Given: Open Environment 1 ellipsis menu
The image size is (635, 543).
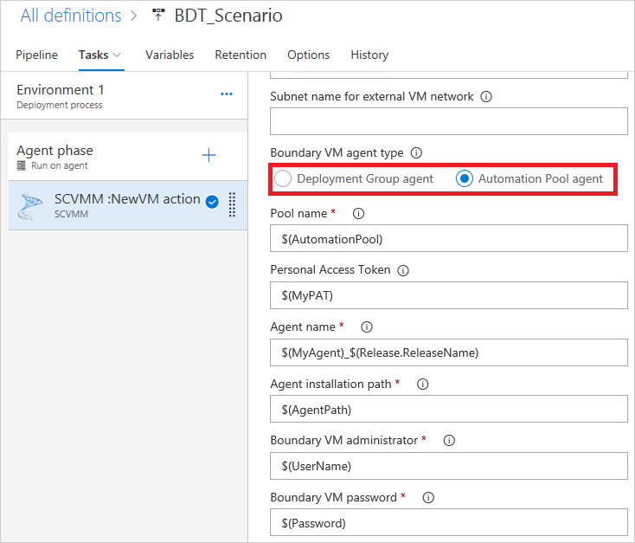Looking at the screenshot, I should pos(227,94).
